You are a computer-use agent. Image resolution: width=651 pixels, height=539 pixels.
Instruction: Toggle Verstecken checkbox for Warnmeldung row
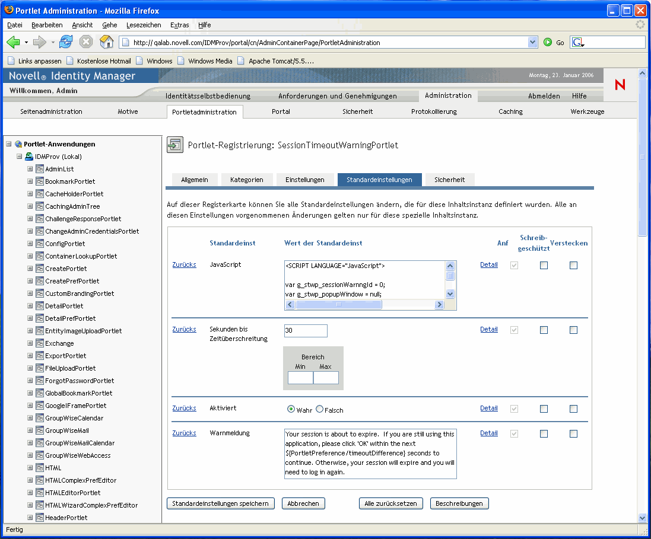click(x=573, y=433)
